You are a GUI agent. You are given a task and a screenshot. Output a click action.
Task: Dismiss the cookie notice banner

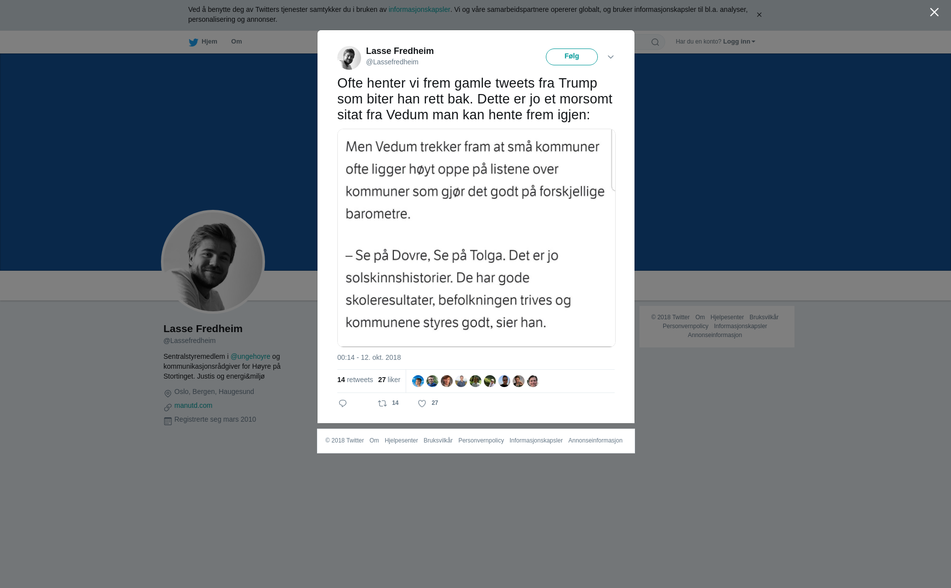point(759,15)
